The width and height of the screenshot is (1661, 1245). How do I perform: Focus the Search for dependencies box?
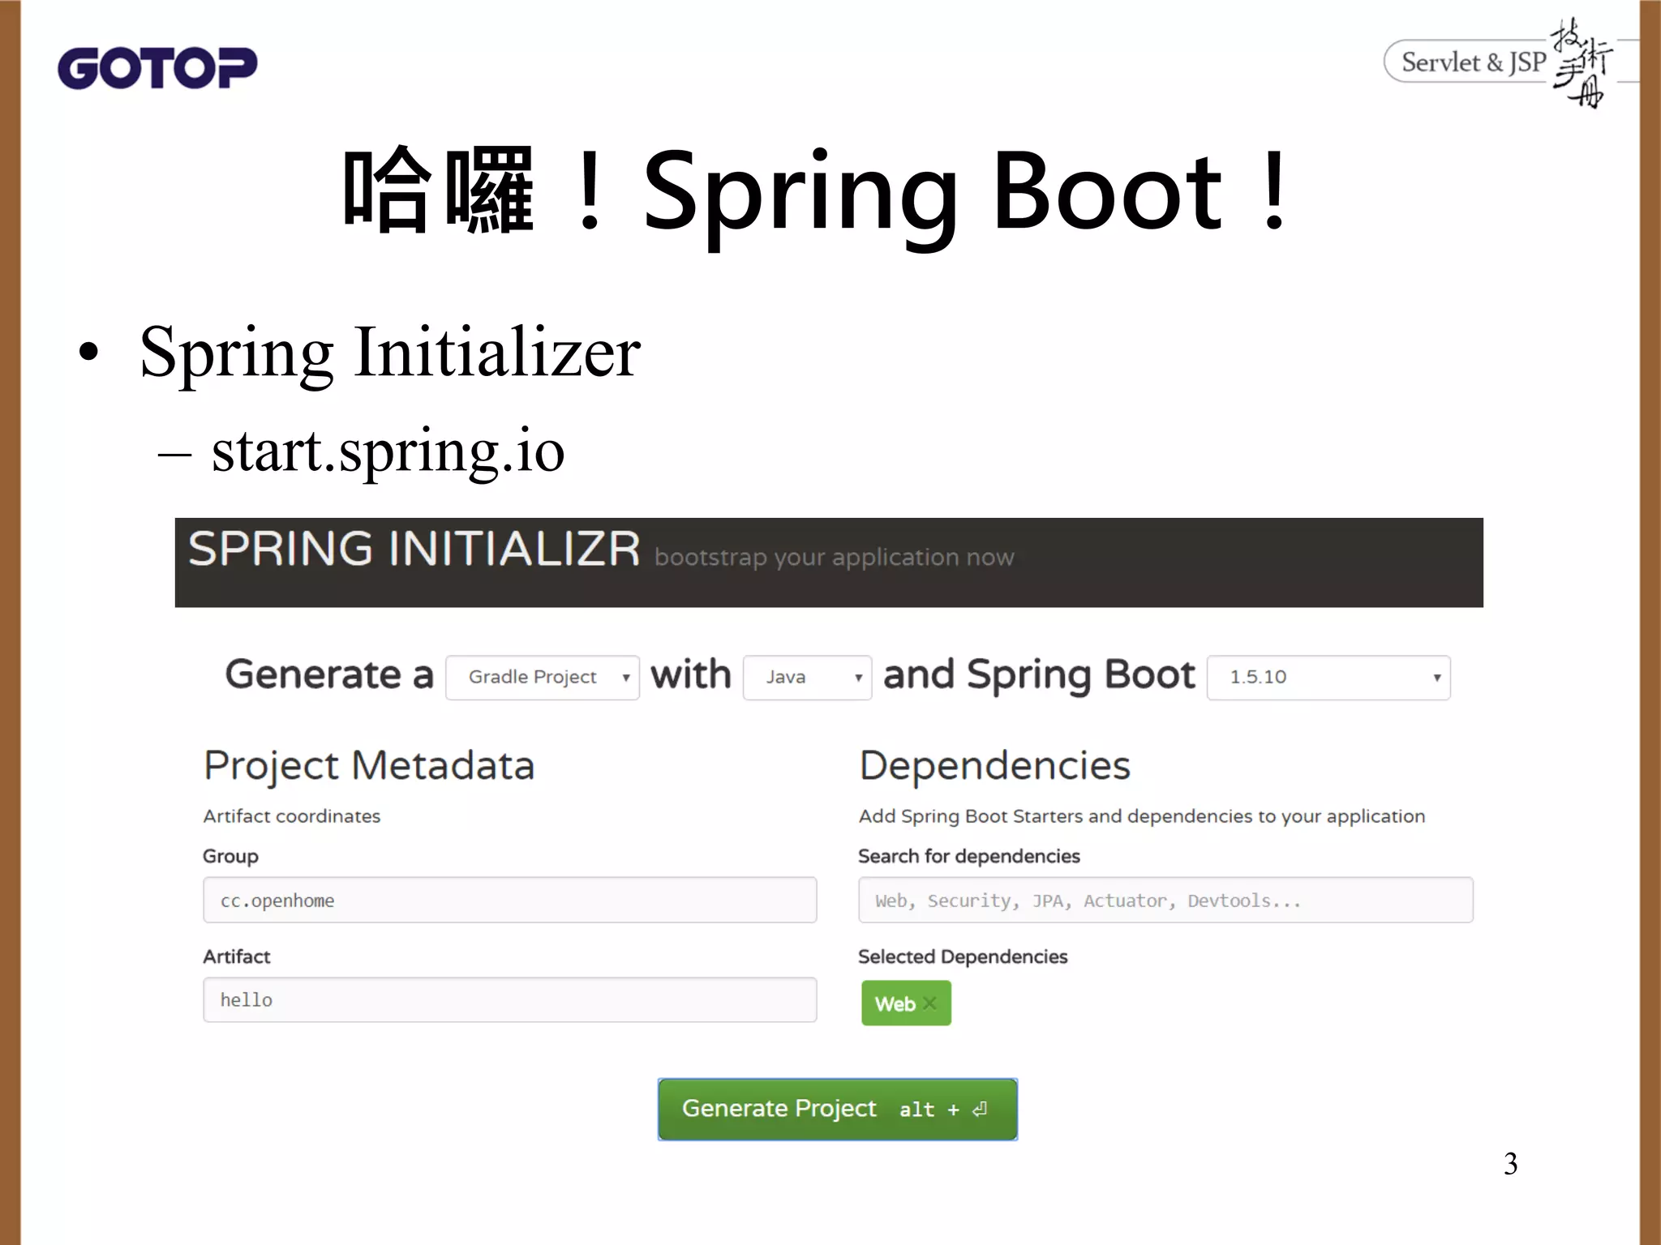coord(1165,900)
